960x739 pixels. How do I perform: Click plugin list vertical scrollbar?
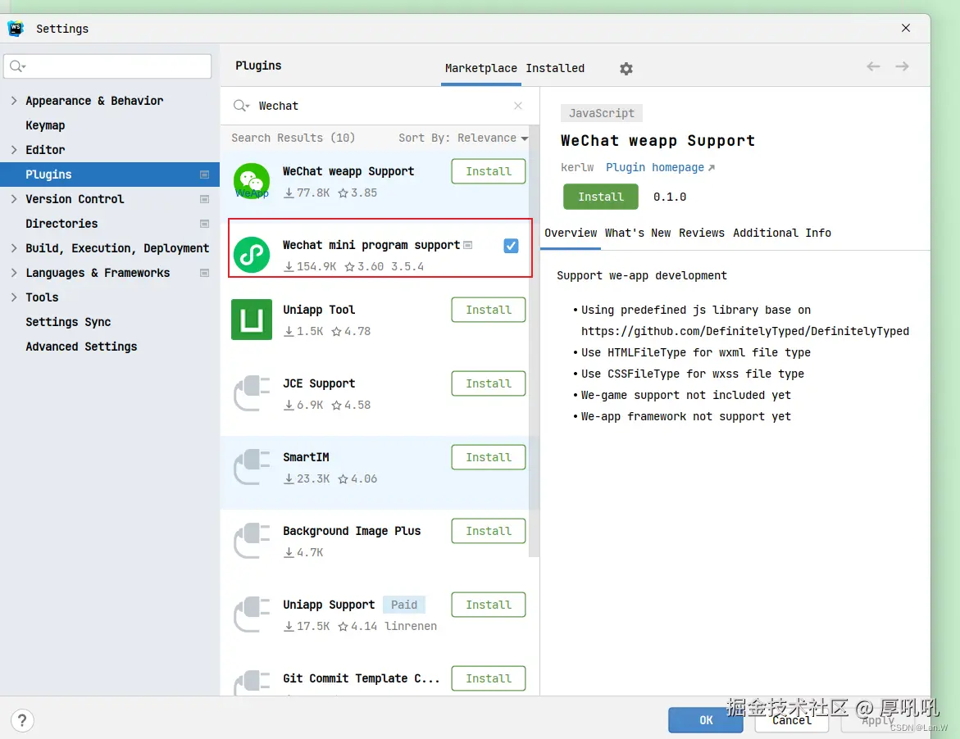click(x=534, y=341)
